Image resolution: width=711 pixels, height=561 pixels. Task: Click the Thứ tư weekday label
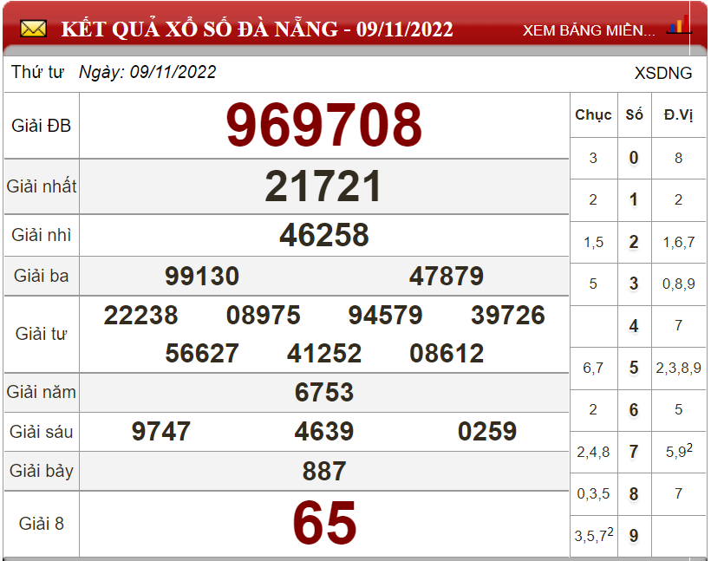37,72
